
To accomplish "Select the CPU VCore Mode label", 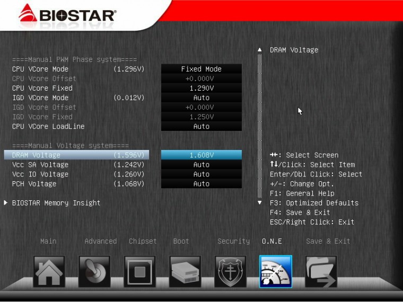I will click(x=40, y=69).
